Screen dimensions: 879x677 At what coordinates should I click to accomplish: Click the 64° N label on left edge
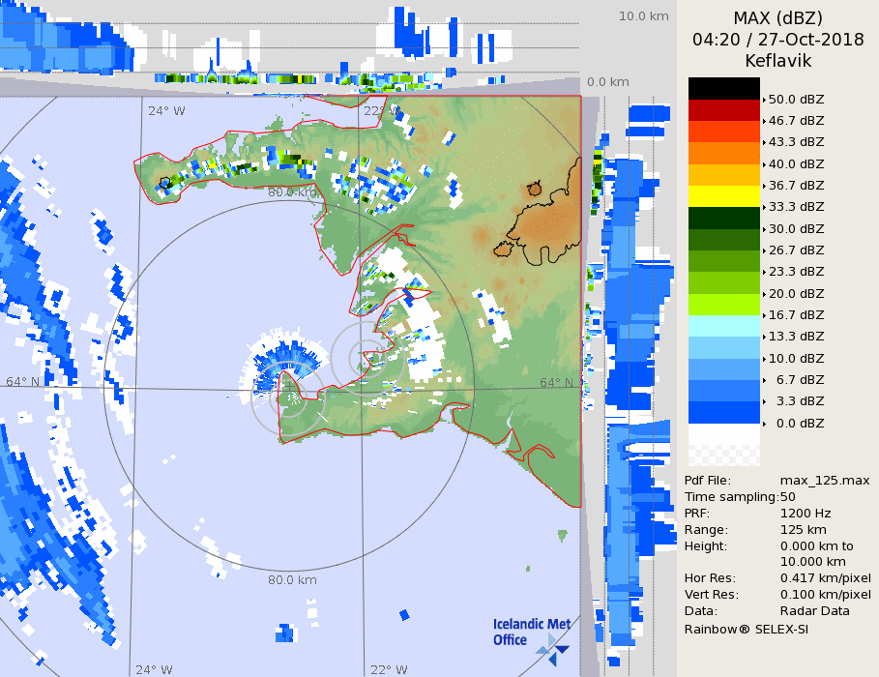click(23, 381)
